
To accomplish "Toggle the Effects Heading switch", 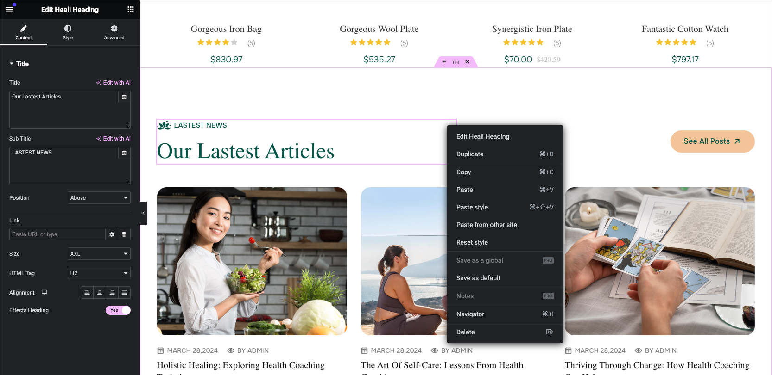I will pyautogui.click(x=118, y=310).
